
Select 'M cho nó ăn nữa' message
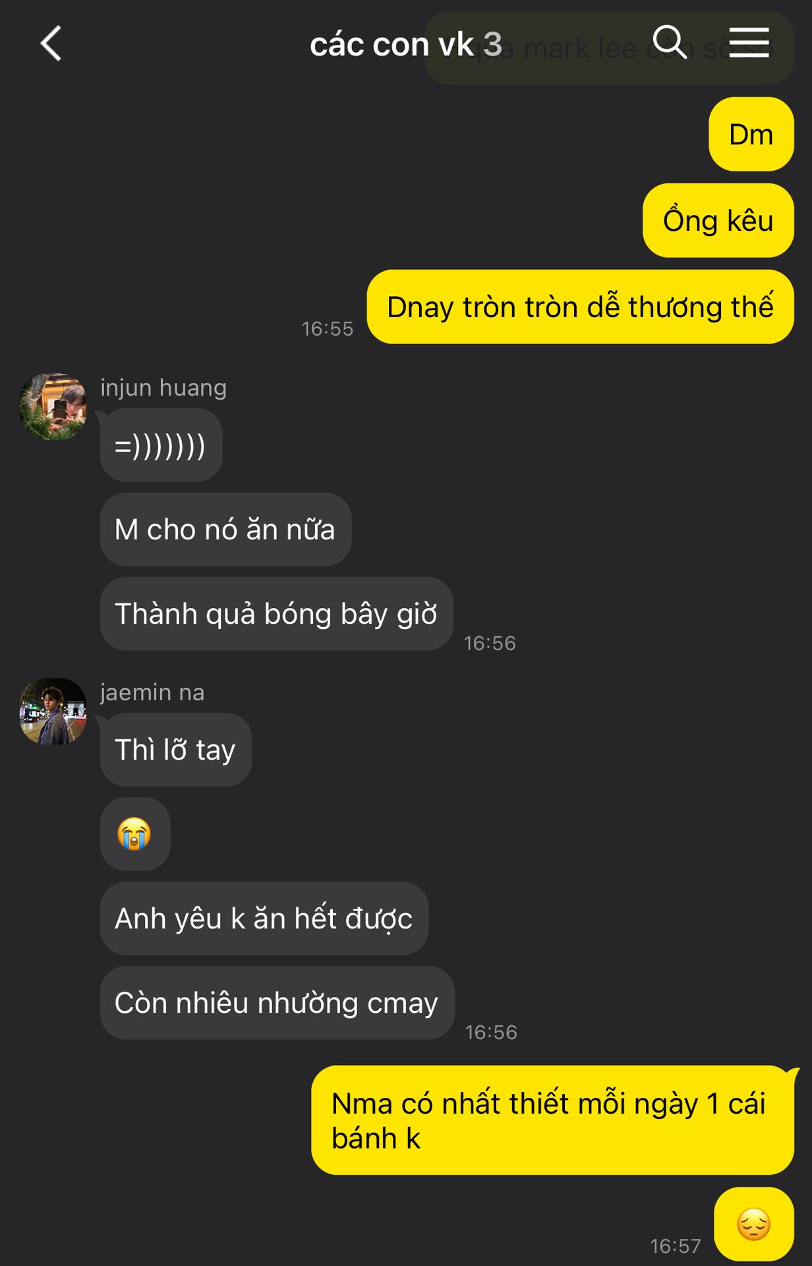[225, 529]
